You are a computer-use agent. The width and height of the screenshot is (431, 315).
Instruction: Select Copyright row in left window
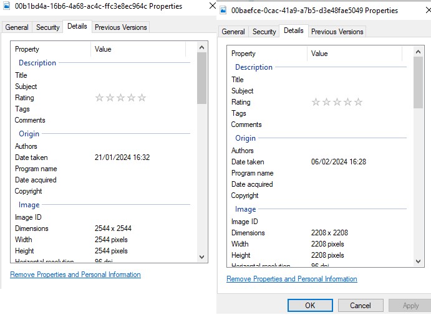point(102,191)
